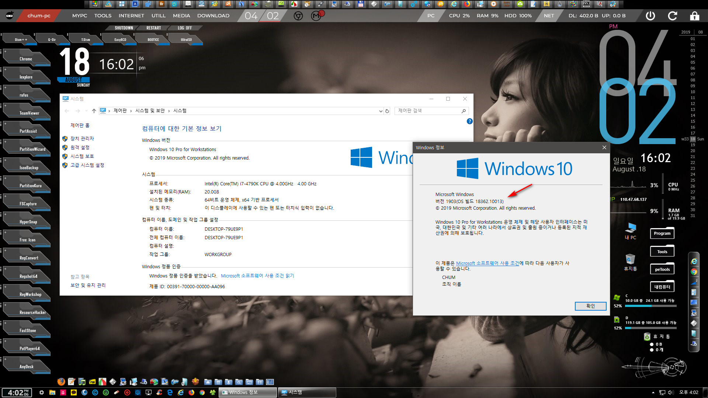Open the INTERNET menu in the top bar
The image size is (708, 398).
[x=131, y=16]
